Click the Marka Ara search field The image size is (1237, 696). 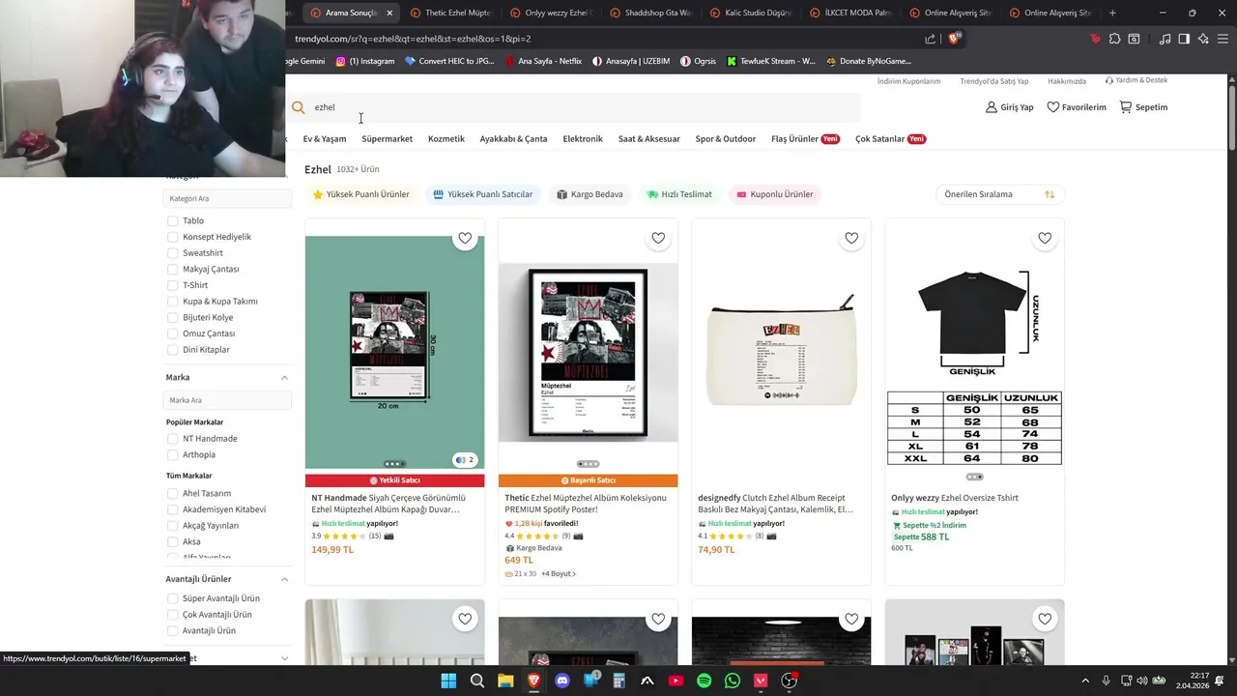click(227, 400)
